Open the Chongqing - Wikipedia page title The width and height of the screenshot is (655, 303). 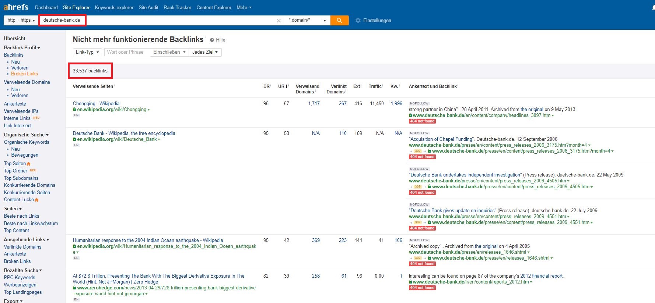[x=96, y=104]
